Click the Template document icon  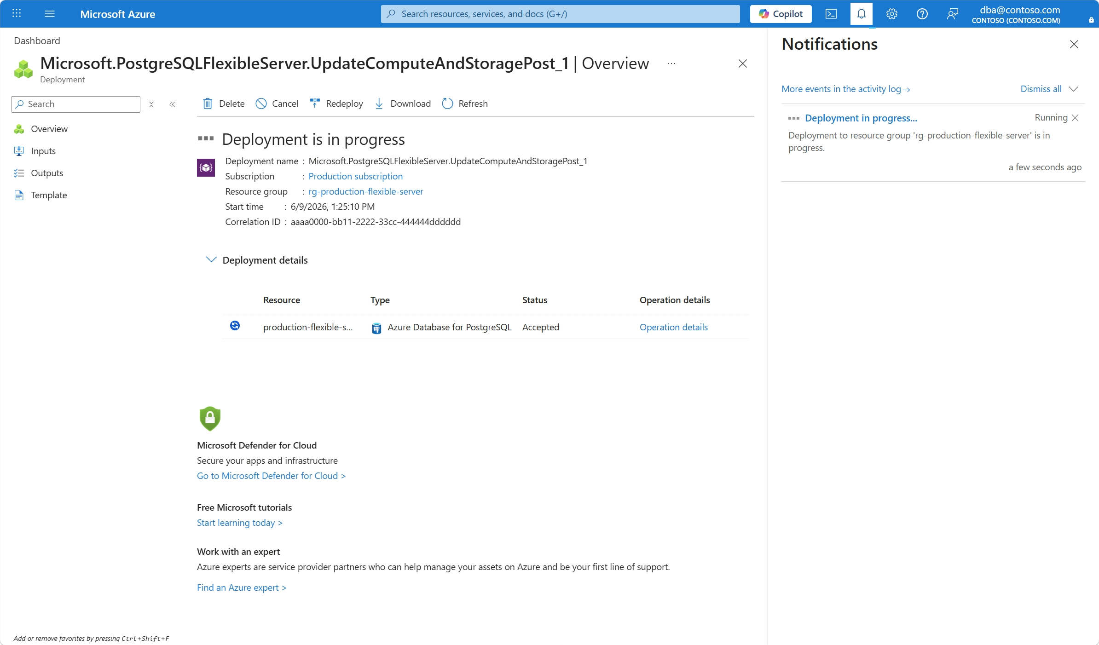[x=19, y=195]
